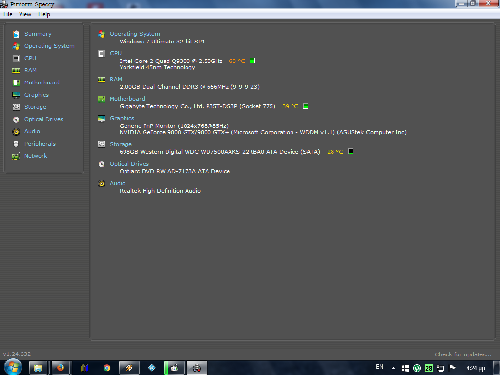Screen dimensions: 500x375
Task: Click the v1.24.632 version label
Action: point(17,354)
